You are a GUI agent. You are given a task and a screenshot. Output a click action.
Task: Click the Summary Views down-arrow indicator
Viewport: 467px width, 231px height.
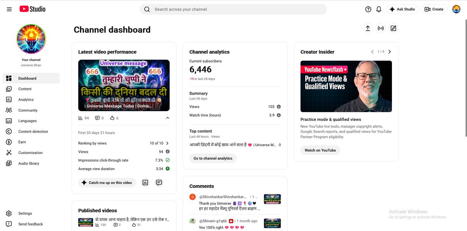click(x=279, y=107)
